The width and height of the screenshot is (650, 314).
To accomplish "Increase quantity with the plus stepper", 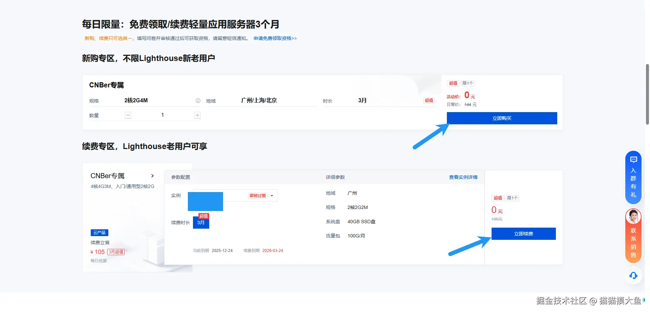I will [x=197, y=115].
